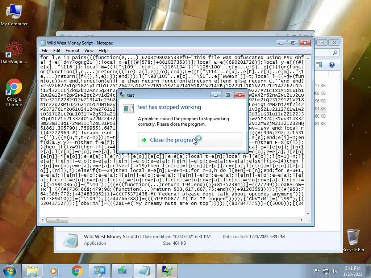Close the background Explorer window
Screen dimensions: 371x278
tap(334, 43)
